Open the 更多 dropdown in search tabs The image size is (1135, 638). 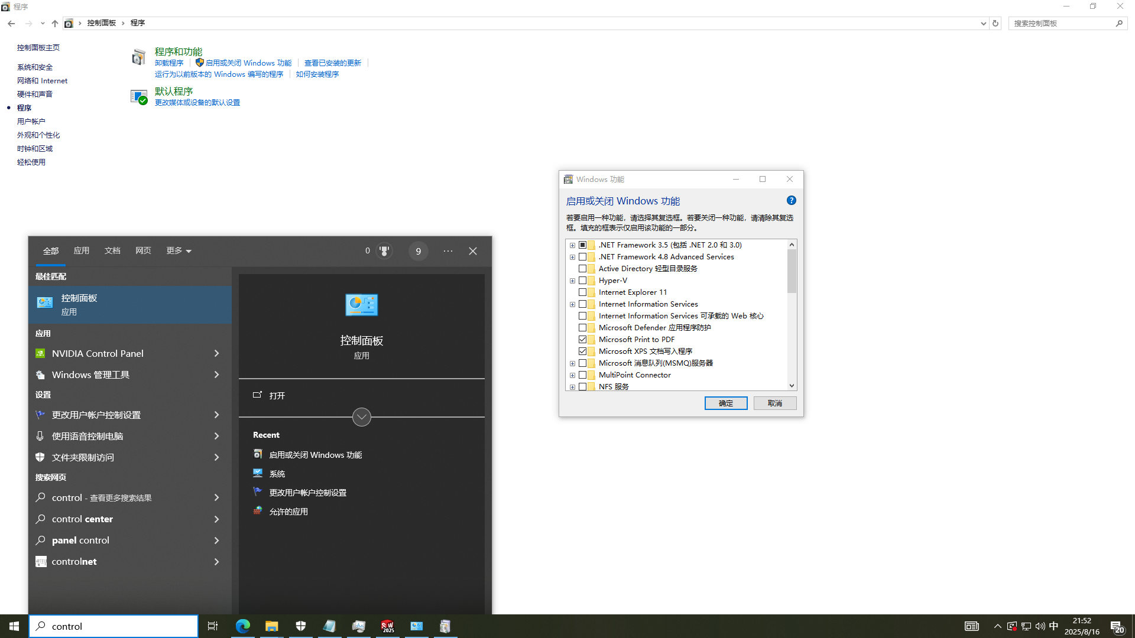pyautogui.click(x=179, y=250)
